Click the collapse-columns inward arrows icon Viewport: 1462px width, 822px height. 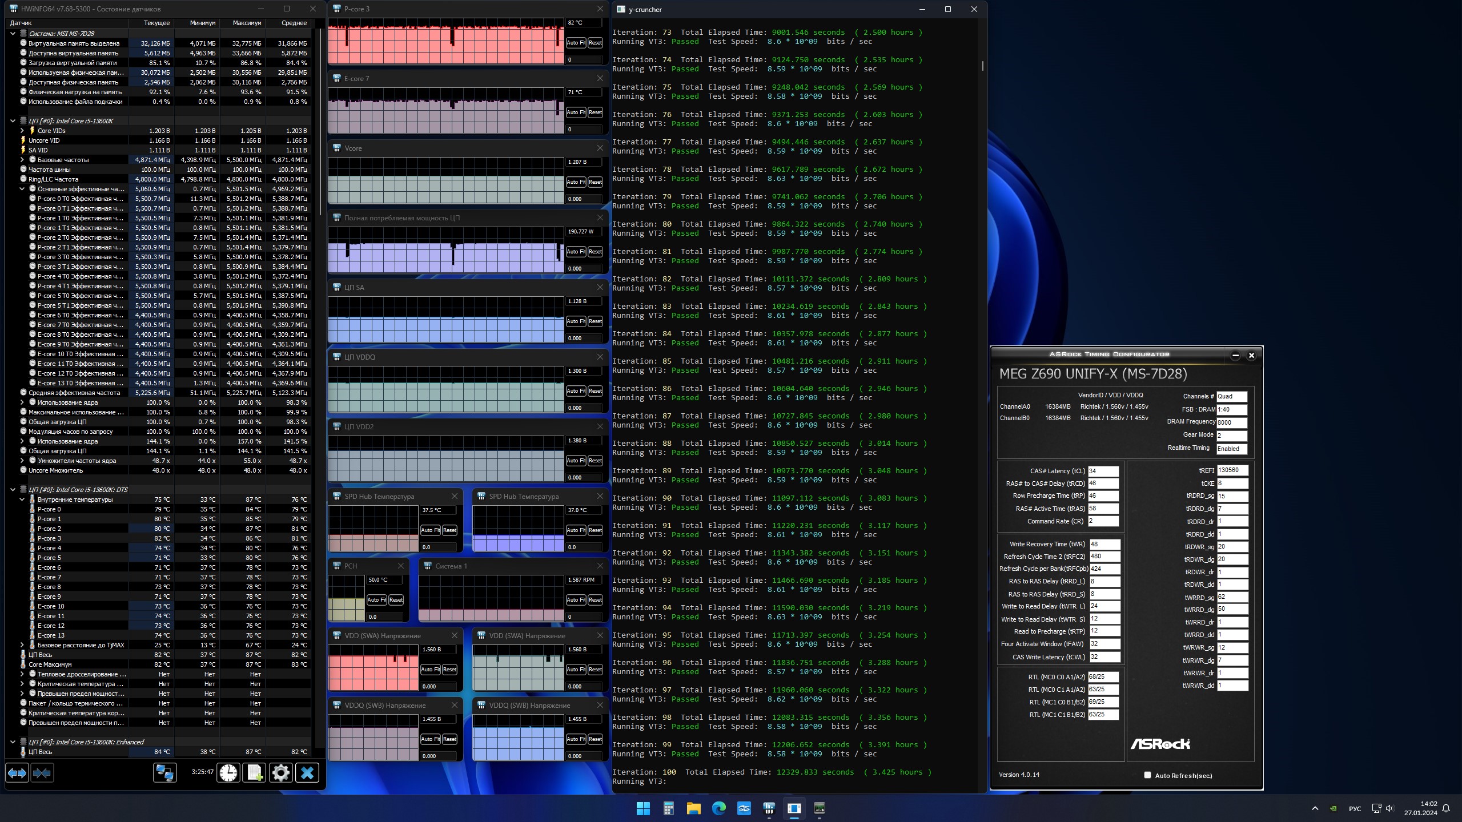[x=42, y=773]
